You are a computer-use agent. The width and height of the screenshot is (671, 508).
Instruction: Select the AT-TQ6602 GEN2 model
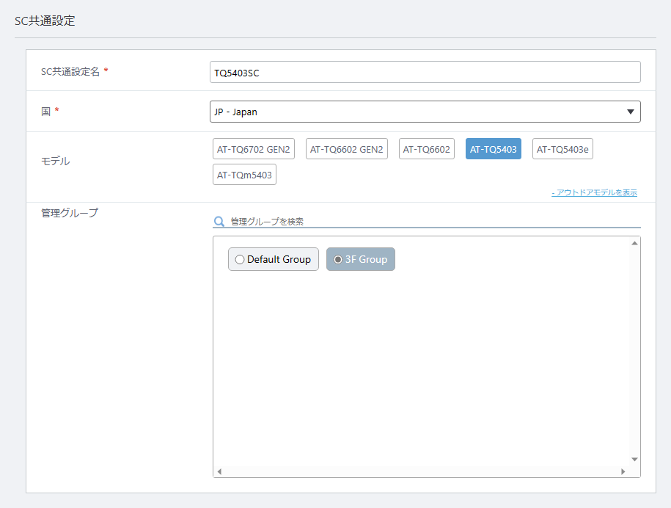pyautogui.click(x=347, y=149)
